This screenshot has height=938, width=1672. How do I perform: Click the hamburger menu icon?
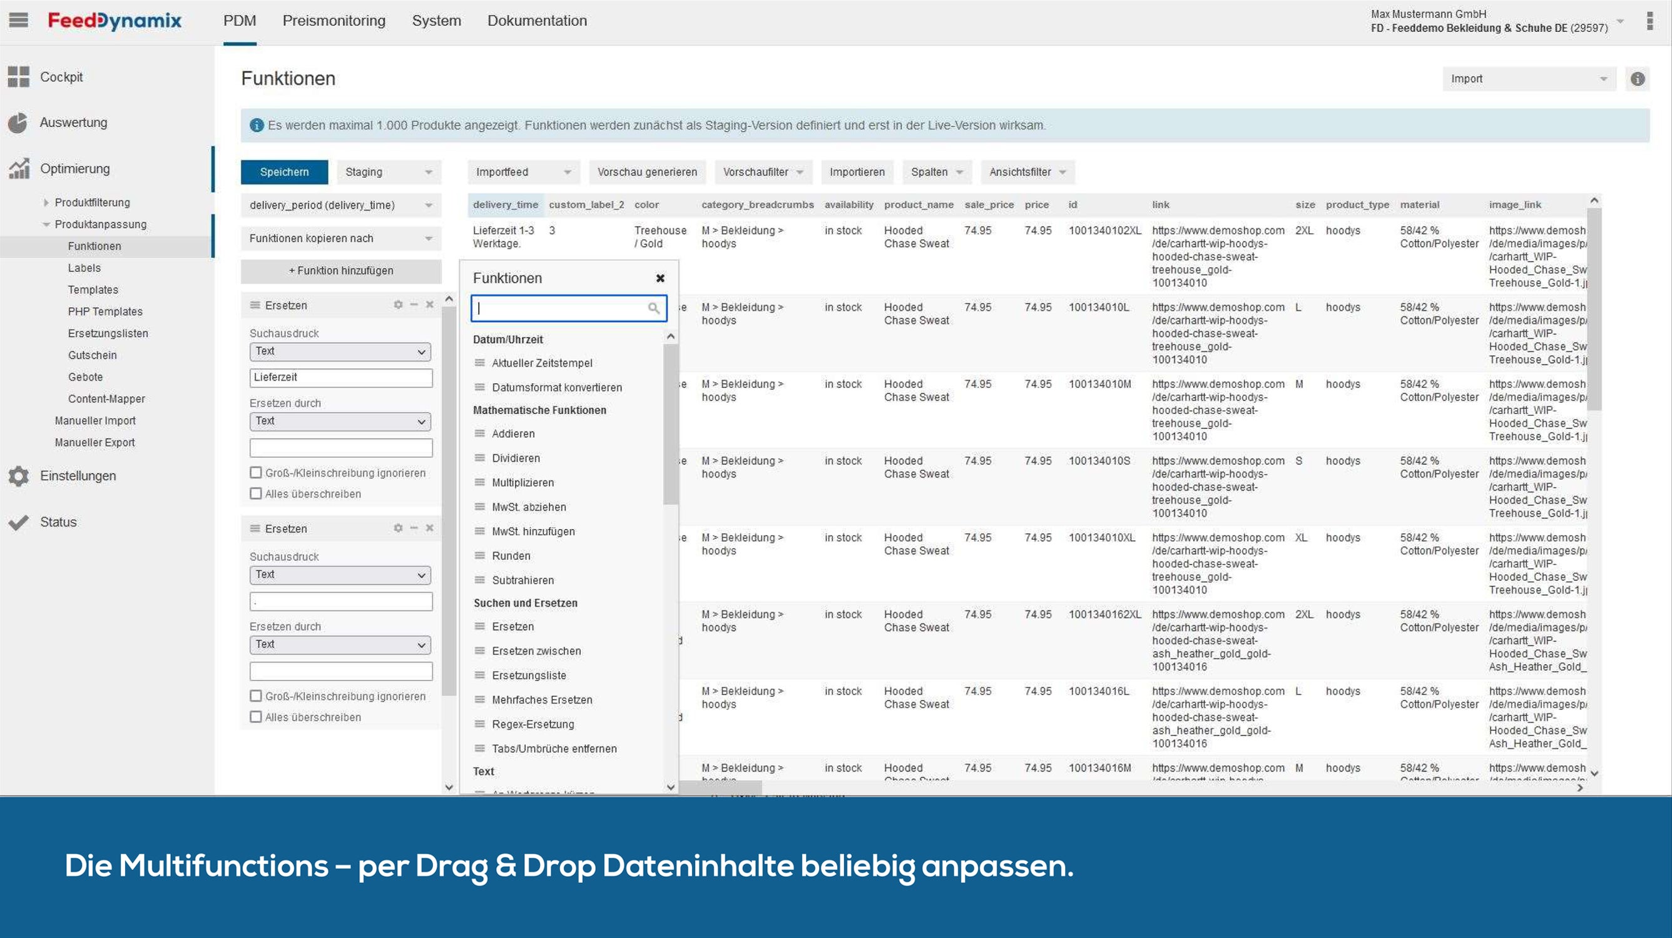pyautogui.click(x=18, y=20)
